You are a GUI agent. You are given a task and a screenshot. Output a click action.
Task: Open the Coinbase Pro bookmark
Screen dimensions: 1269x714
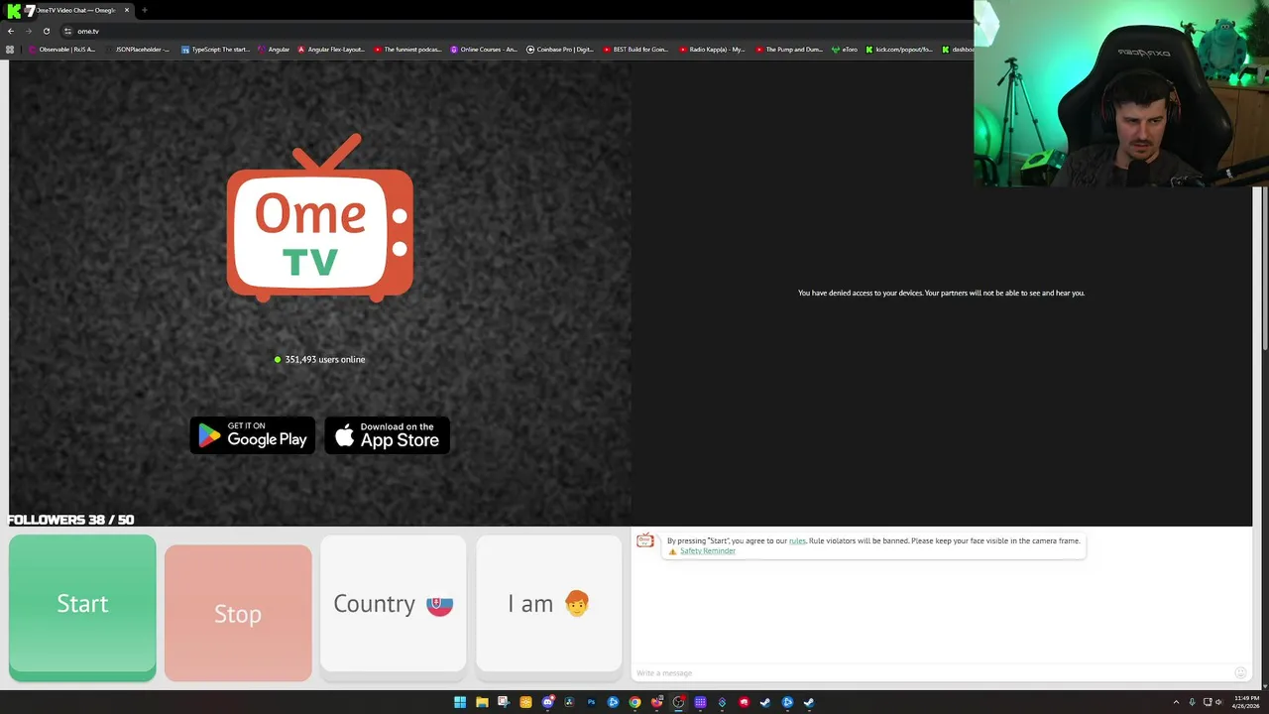tap(560, 49)
